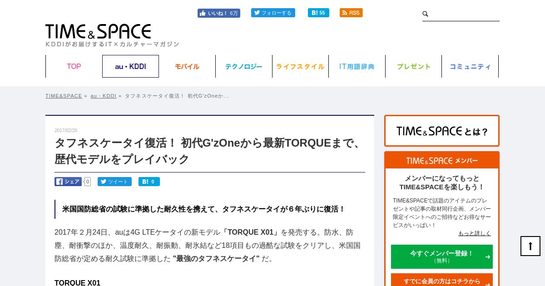Open the TIME&SPACEとは？ banner
Screen dimensions: 545x286
click(442, 131)
